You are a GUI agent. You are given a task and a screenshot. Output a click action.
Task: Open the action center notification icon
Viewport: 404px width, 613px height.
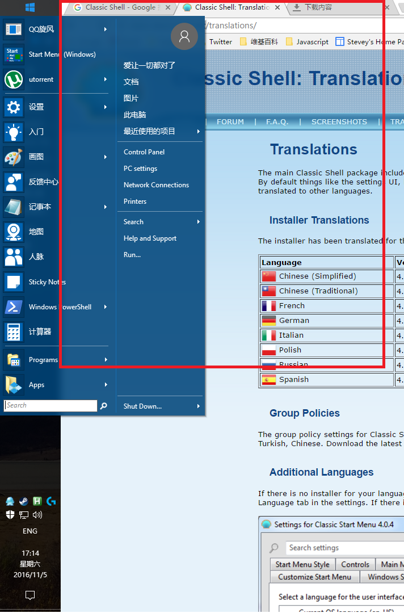click(30, 595)
